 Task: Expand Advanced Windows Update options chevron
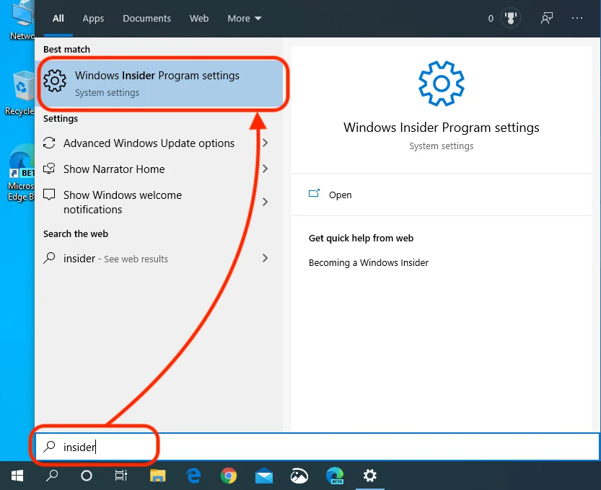[x=265, y=143]
